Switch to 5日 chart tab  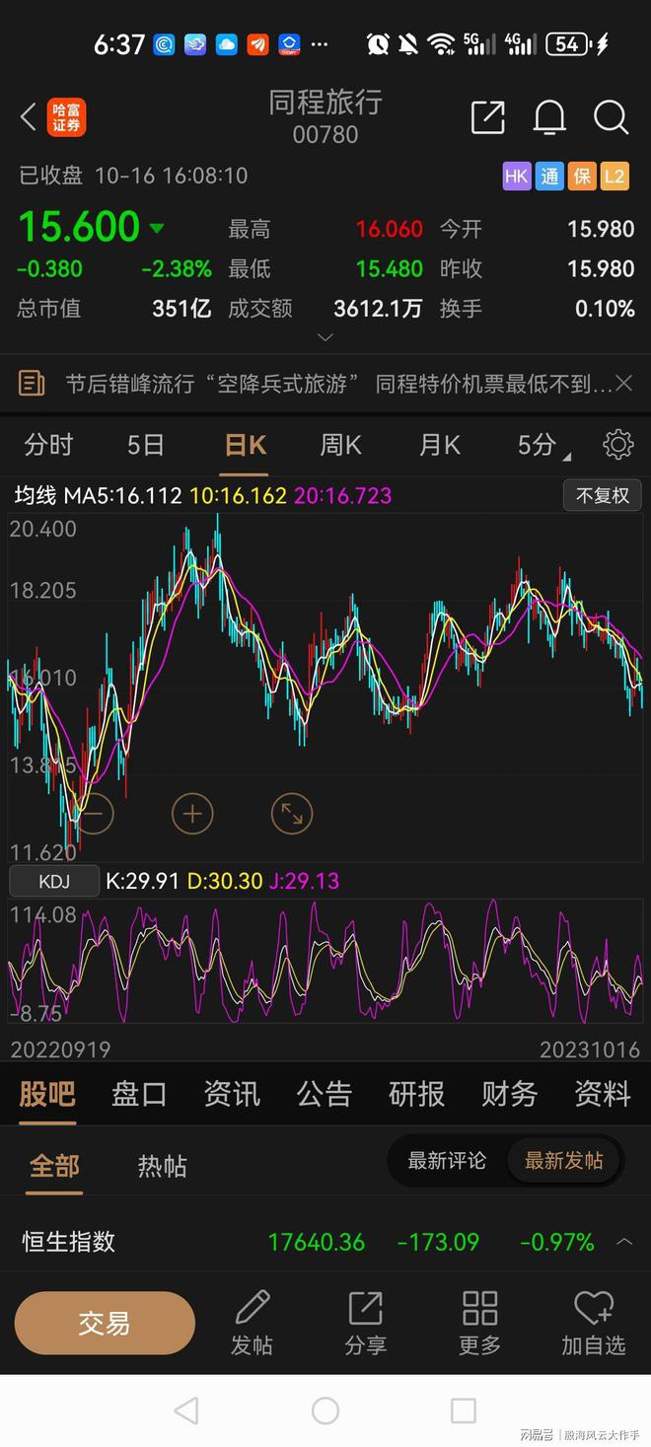pyautogui.click(x=146, y=445)
